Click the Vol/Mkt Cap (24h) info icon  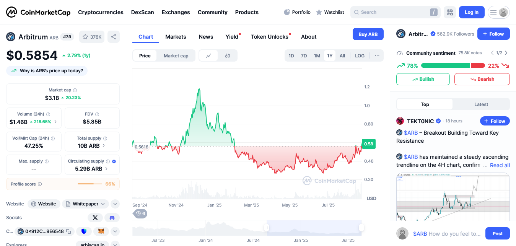(x=53, y=138)
